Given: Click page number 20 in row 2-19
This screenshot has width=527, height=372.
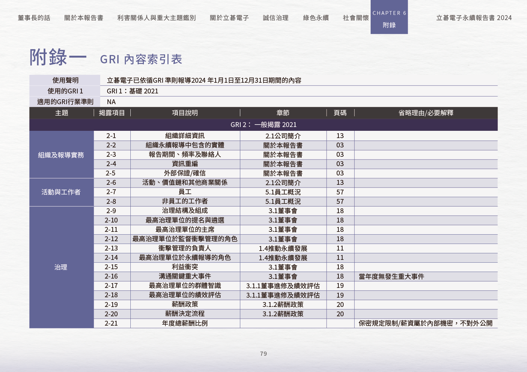Looking at the screenshot, I should (x=340, y=305).
